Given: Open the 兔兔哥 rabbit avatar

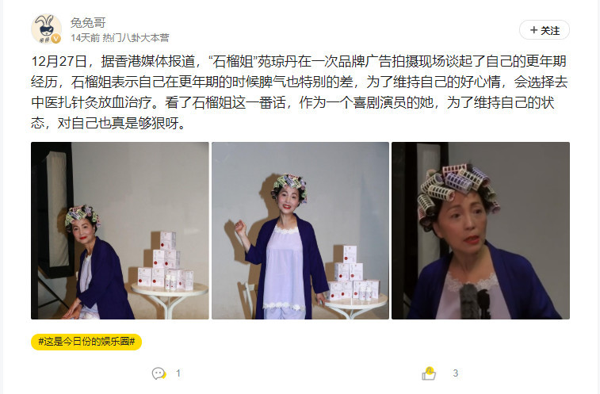Looking at the screenshot, I should (46, 29).
